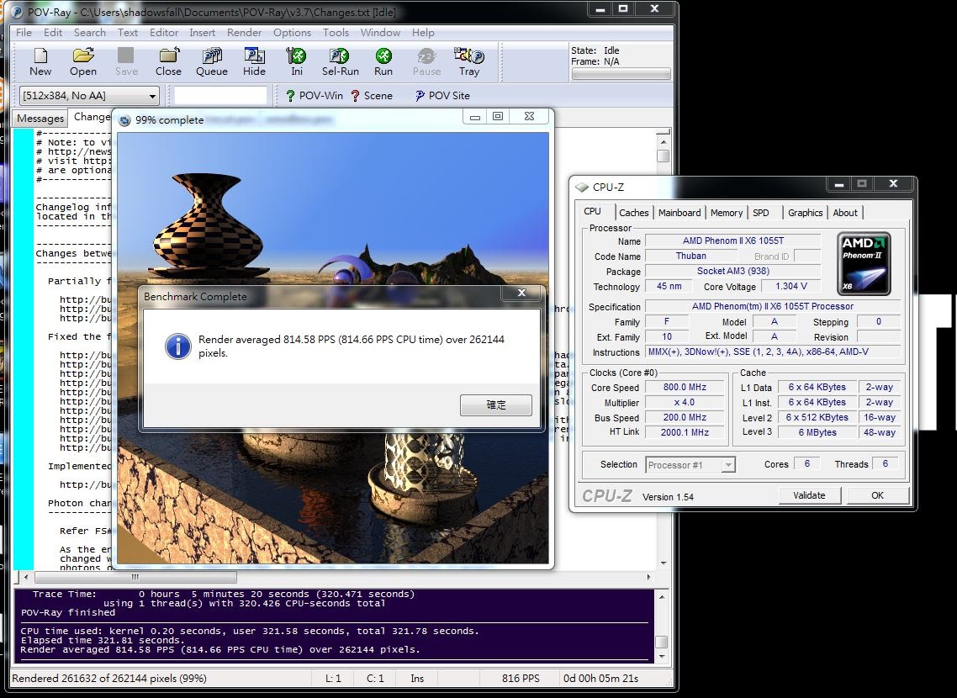Click the Core Speed value 800.0 MHz
This screenshot has width=957, height=698.
pyautogui.click(x=685, y=388)
